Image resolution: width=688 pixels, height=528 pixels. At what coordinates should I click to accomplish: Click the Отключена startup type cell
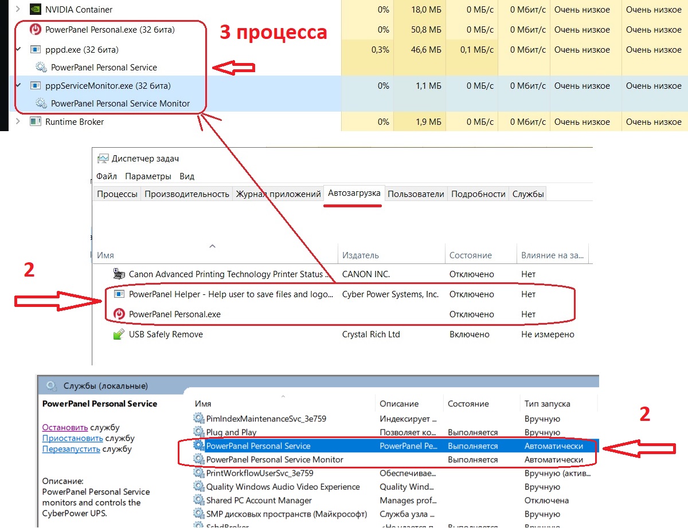pos(546,501)
